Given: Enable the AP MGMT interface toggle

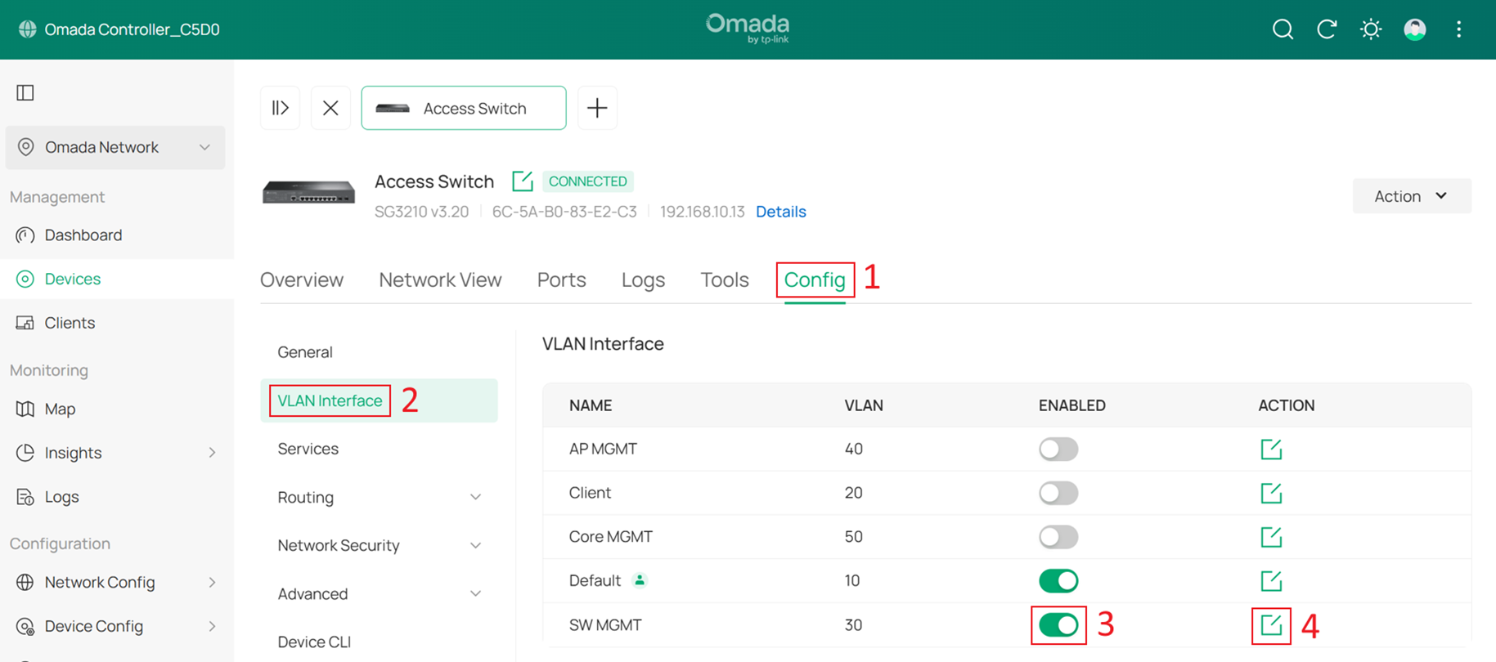Looking at the screenshot, I should [1058, 449].
